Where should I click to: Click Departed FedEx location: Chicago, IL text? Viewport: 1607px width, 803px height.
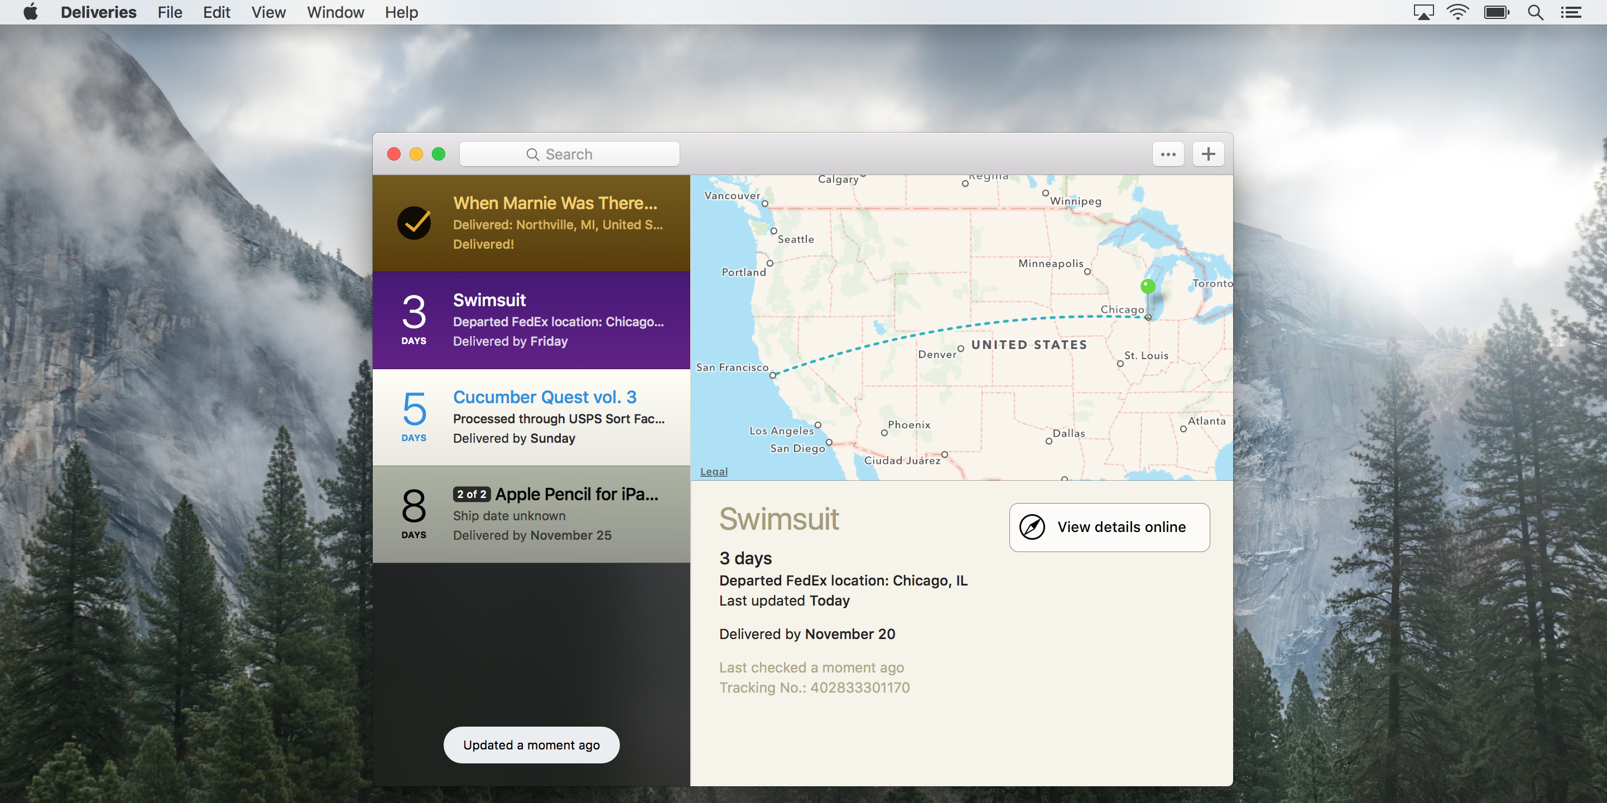pyautogui.click(x=843, y=581)
